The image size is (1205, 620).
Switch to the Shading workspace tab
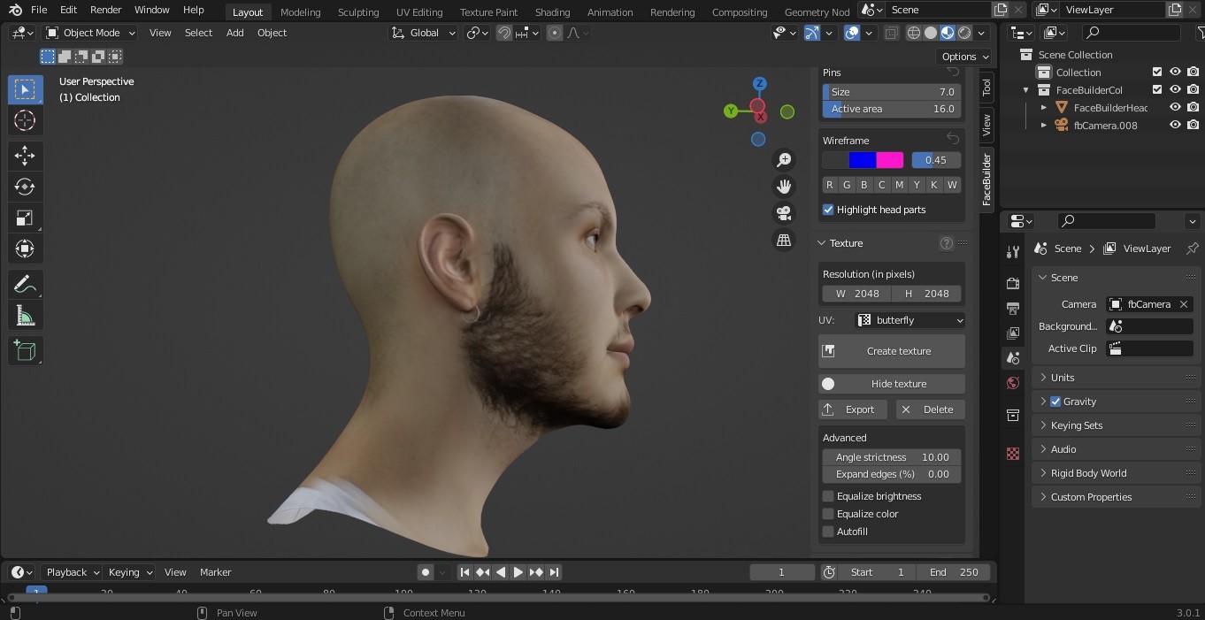pos(552,12)
